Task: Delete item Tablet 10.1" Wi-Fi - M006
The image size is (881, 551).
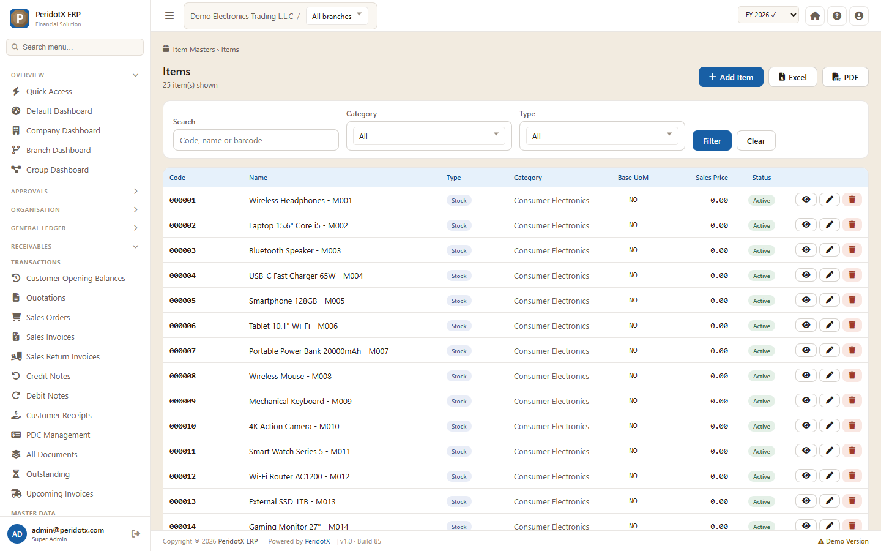Action: [852, 325]
